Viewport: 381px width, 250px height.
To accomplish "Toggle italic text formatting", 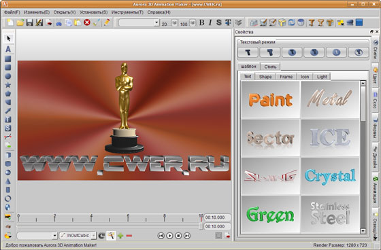I will [x=210, y=22].
